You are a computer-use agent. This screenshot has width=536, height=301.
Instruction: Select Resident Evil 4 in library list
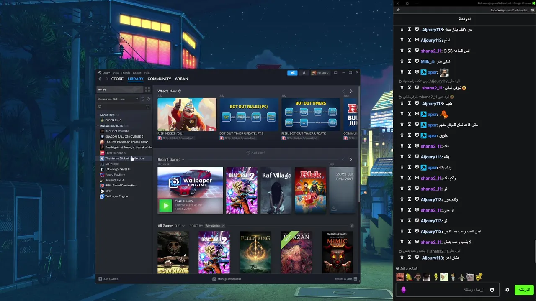[x=114, y=180]
